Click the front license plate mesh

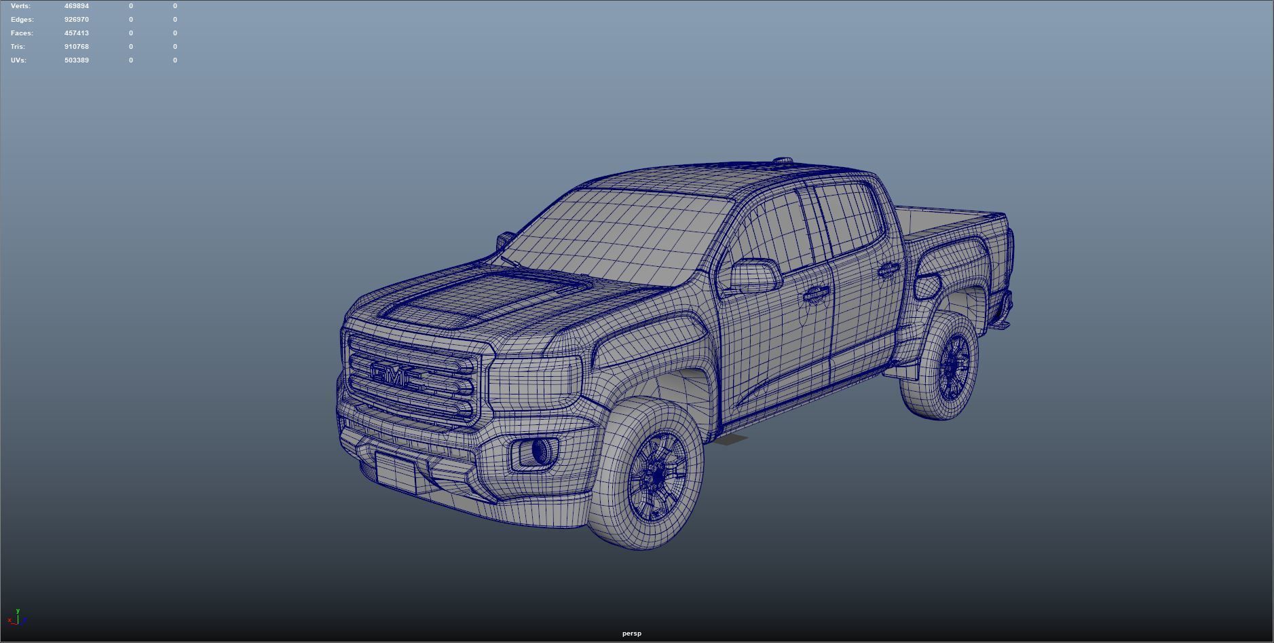click(396, 473)
